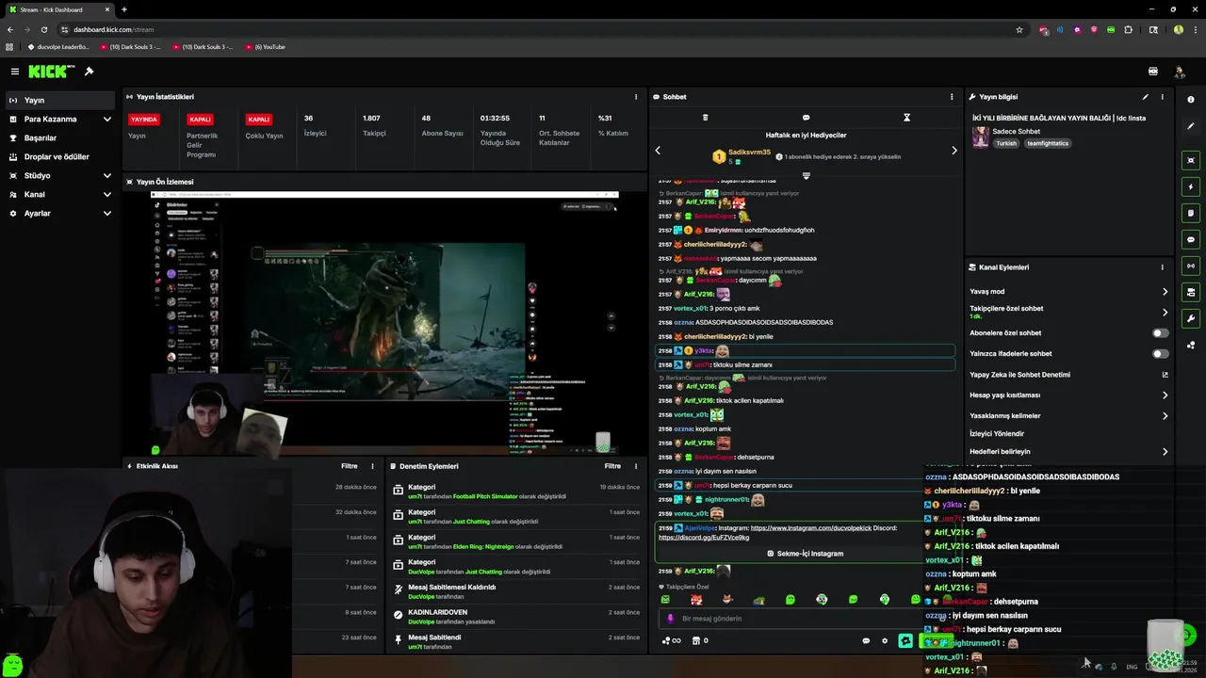Open Hedefleri belirleyin options chevron
This screenshot has width=1206, height=678.
tap(1165, 452)
